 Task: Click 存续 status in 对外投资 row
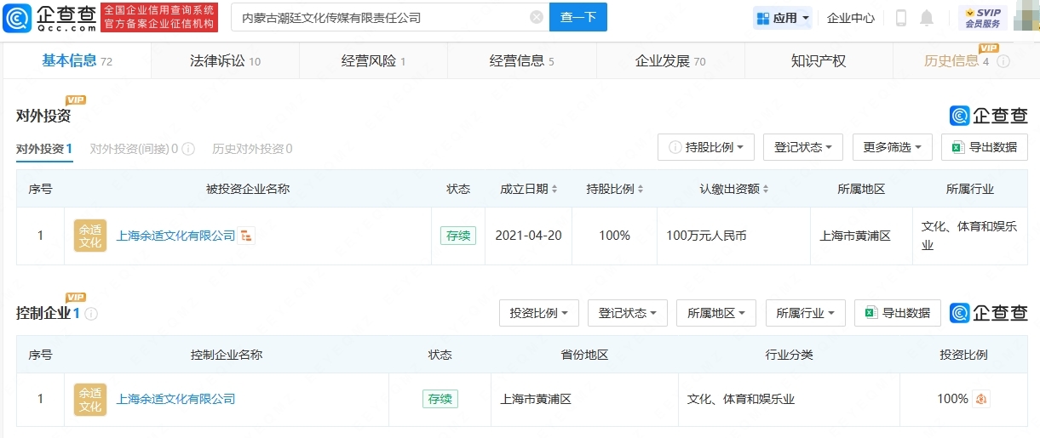tap(458, 236)
